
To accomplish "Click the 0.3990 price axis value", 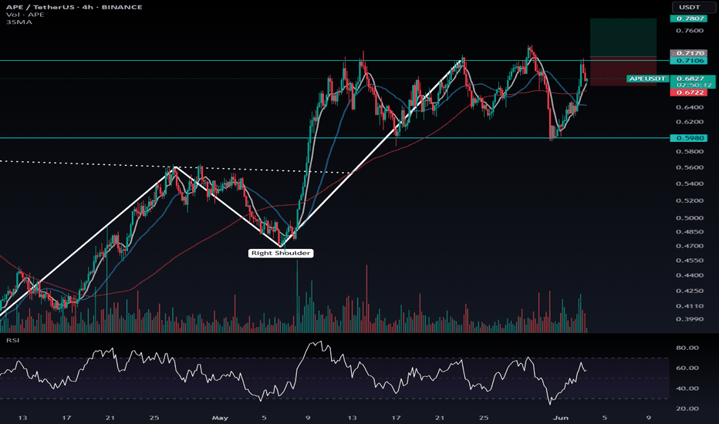I will pyautogui.click(x=690, y=319).
